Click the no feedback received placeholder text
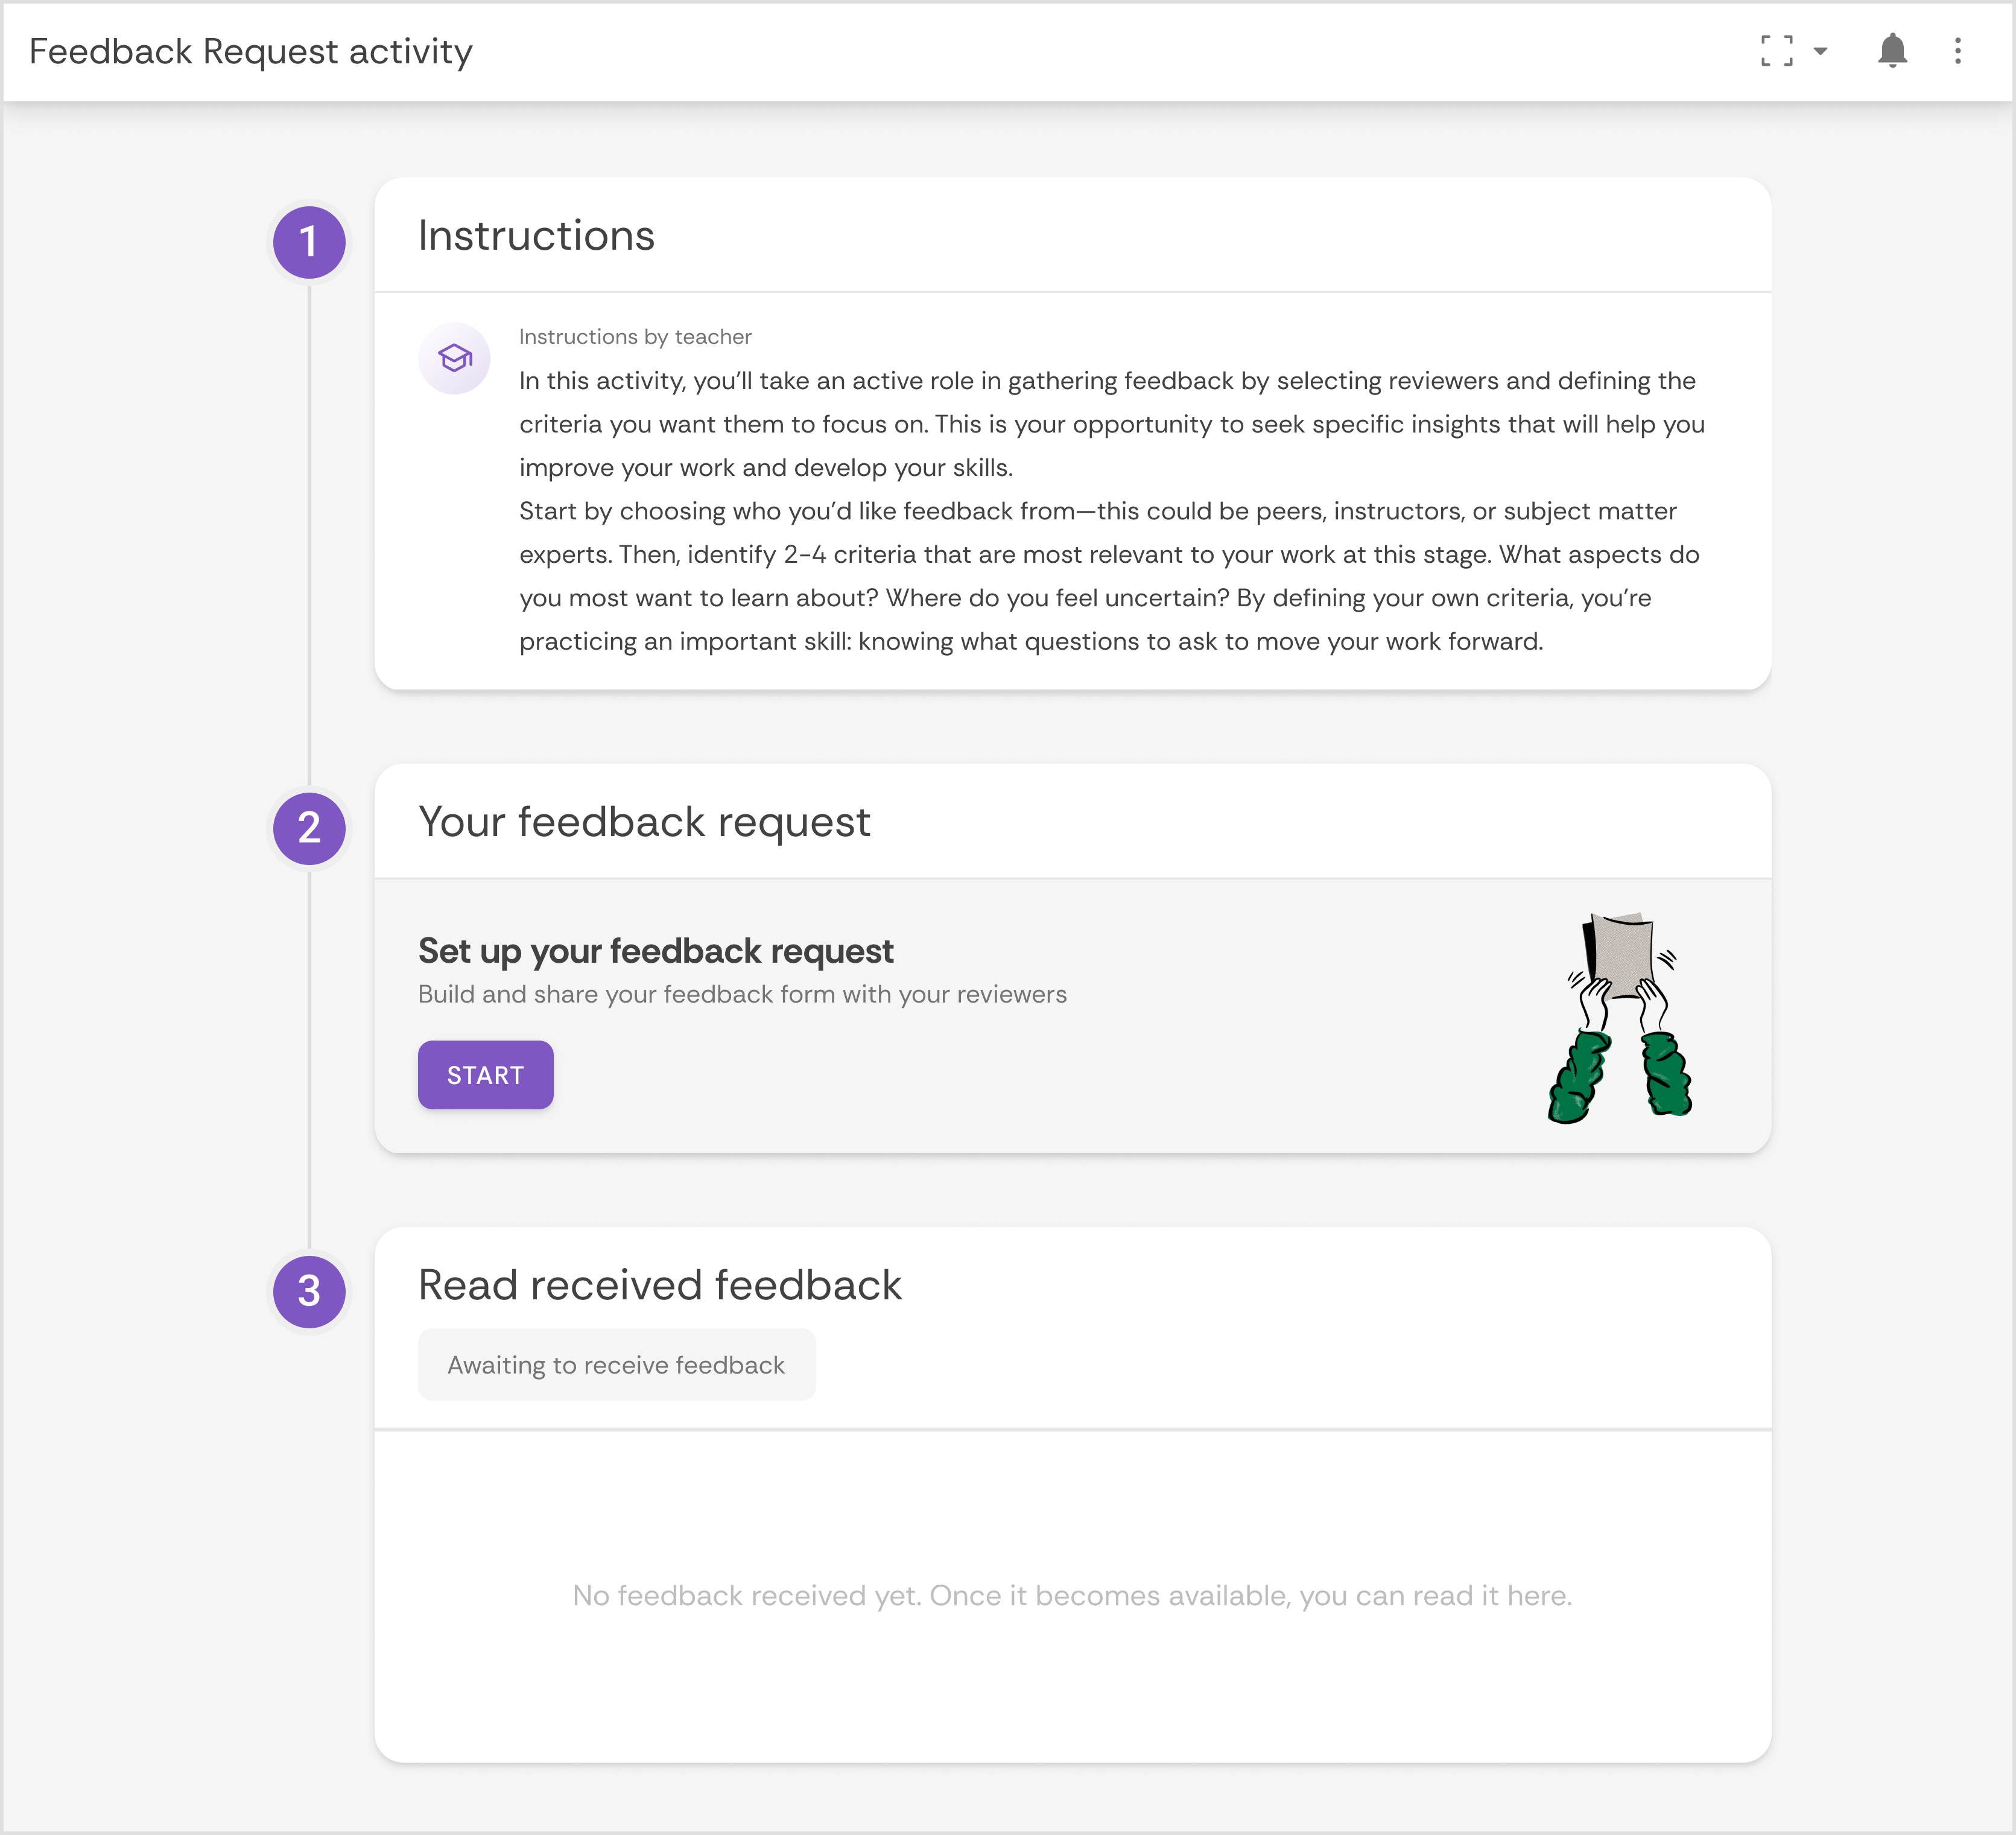 pyautogui.click(x=1071, y=1596)
